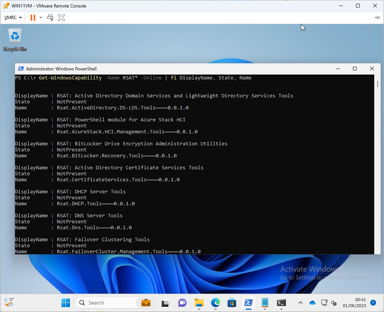Click the briefcase icon in the search box
This screenshot has height=312, width=384.
pyautogui.click(x=146, y=303)
